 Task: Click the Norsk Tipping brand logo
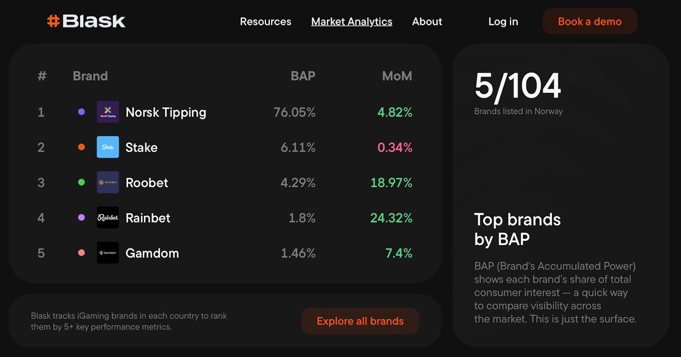108,112
